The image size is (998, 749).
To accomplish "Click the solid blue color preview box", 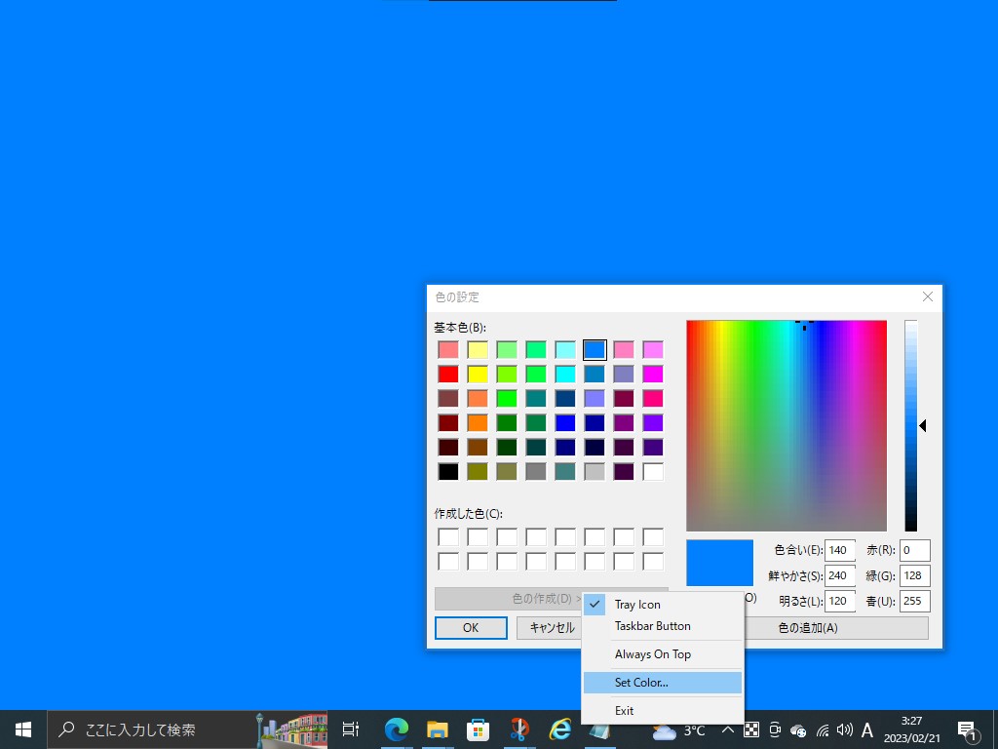I will click(x=720, y=563).
